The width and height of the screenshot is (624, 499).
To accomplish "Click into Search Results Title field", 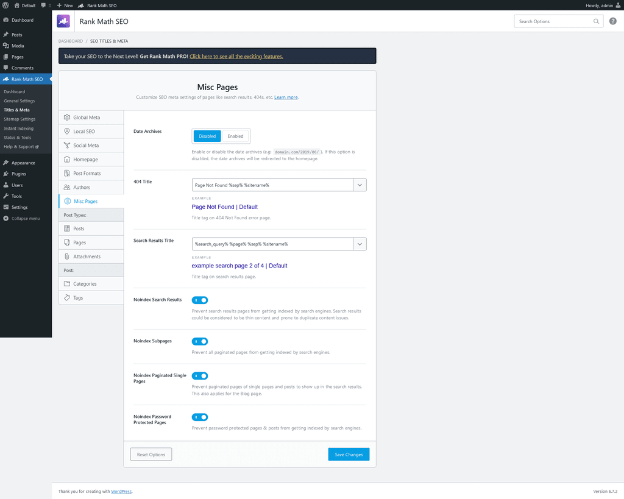I will [x=272, y=244].
